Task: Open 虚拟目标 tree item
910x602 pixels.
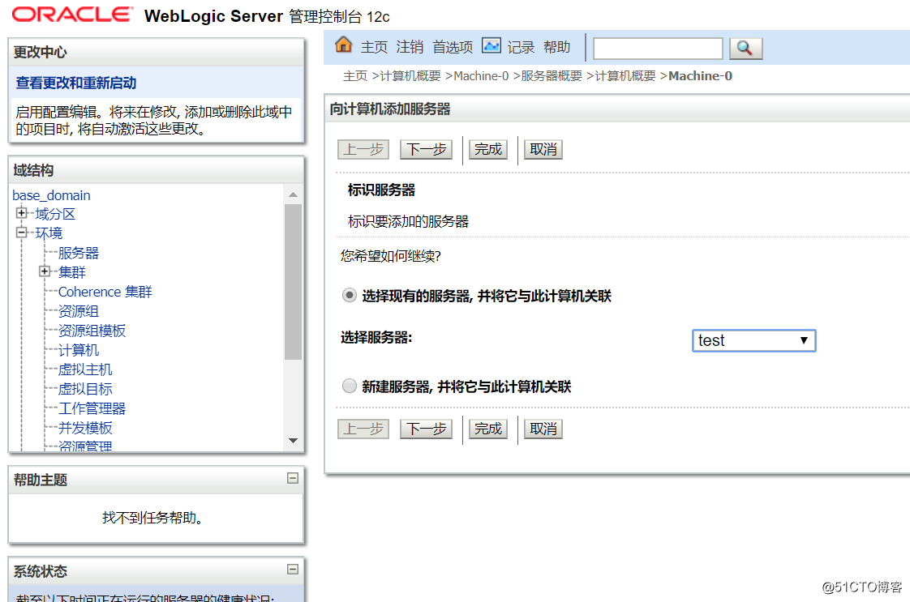Action: point(85,389)
